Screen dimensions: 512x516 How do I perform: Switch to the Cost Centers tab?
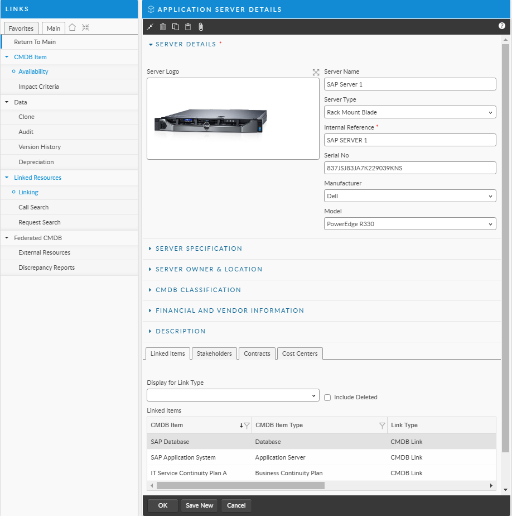(300, 353)
